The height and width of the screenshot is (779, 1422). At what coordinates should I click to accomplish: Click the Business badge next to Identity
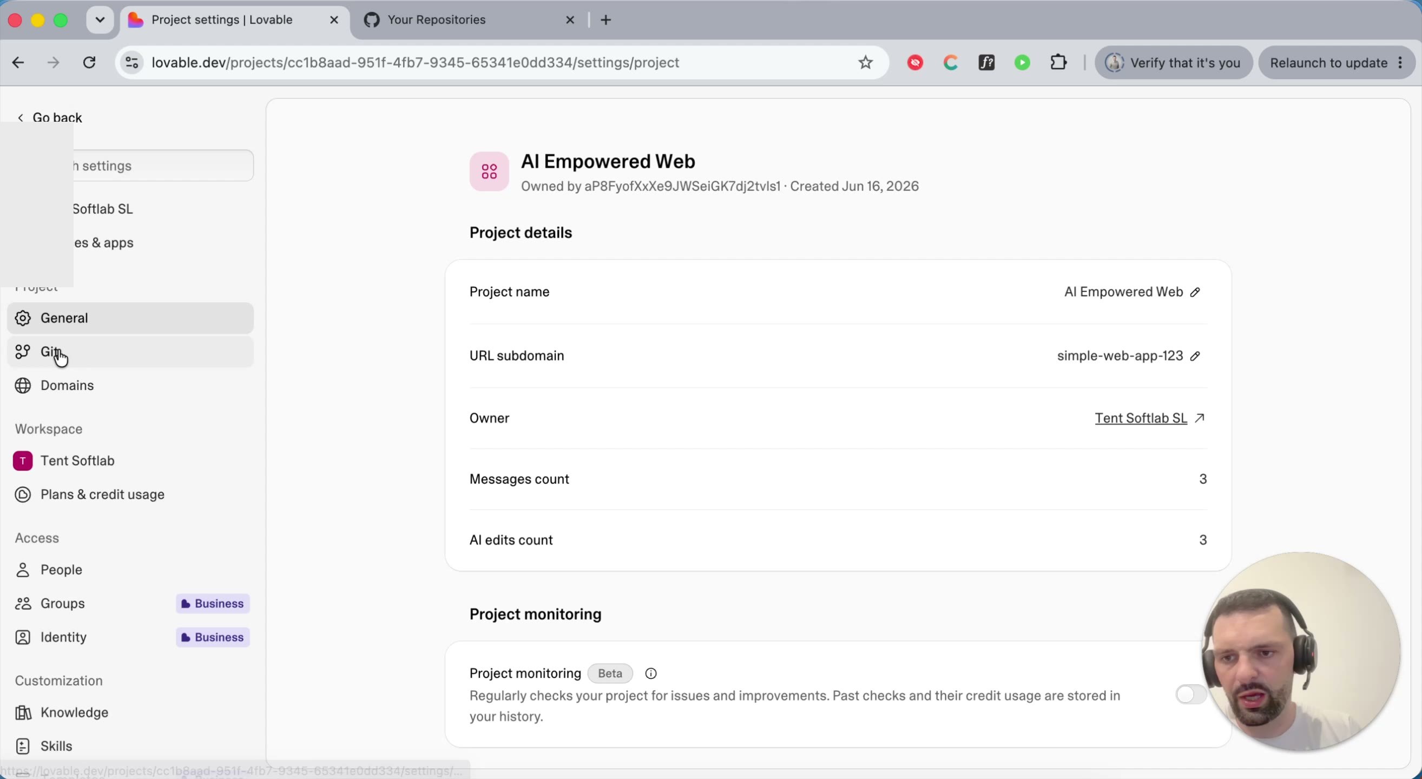click(213, 637)
